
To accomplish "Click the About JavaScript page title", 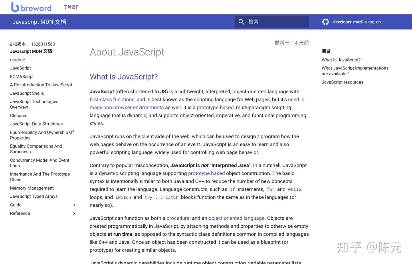I will coord(127,52).
